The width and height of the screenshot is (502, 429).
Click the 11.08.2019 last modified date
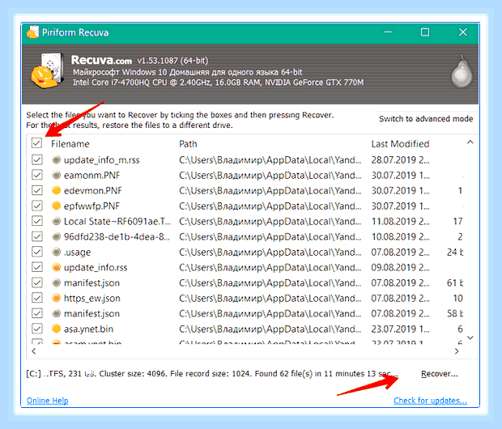point(400,221)
